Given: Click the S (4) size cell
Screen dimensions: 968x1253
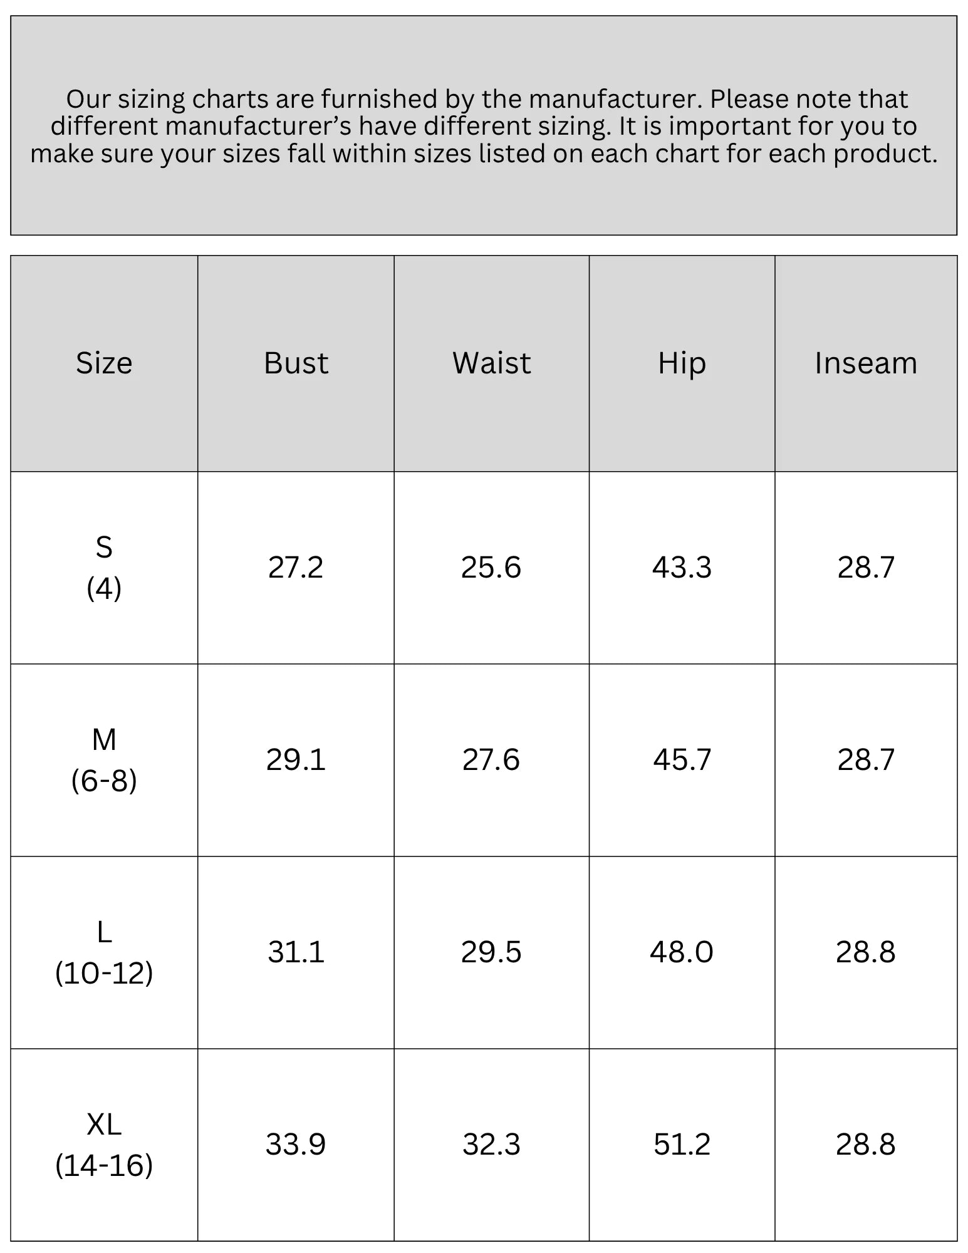Looking at the screenshot, I should (104, 568).
